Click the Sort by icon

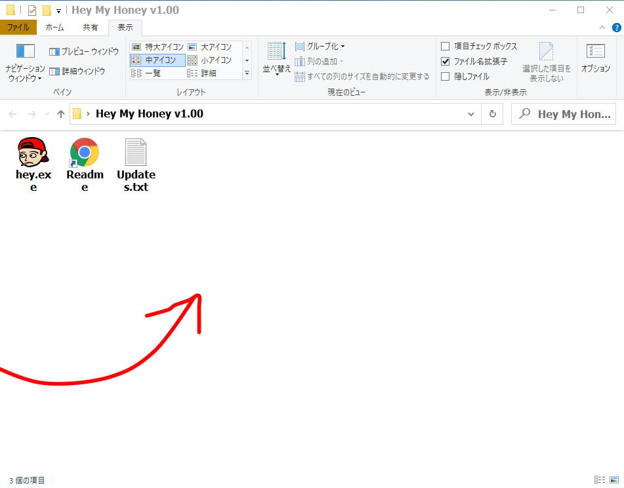(x=276, y=52)
